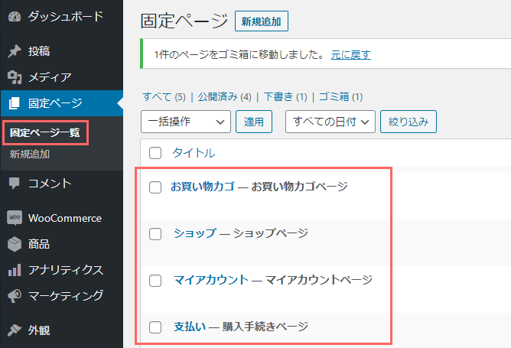Click the コメント speech bubble icon

click(x=15, y=183)
